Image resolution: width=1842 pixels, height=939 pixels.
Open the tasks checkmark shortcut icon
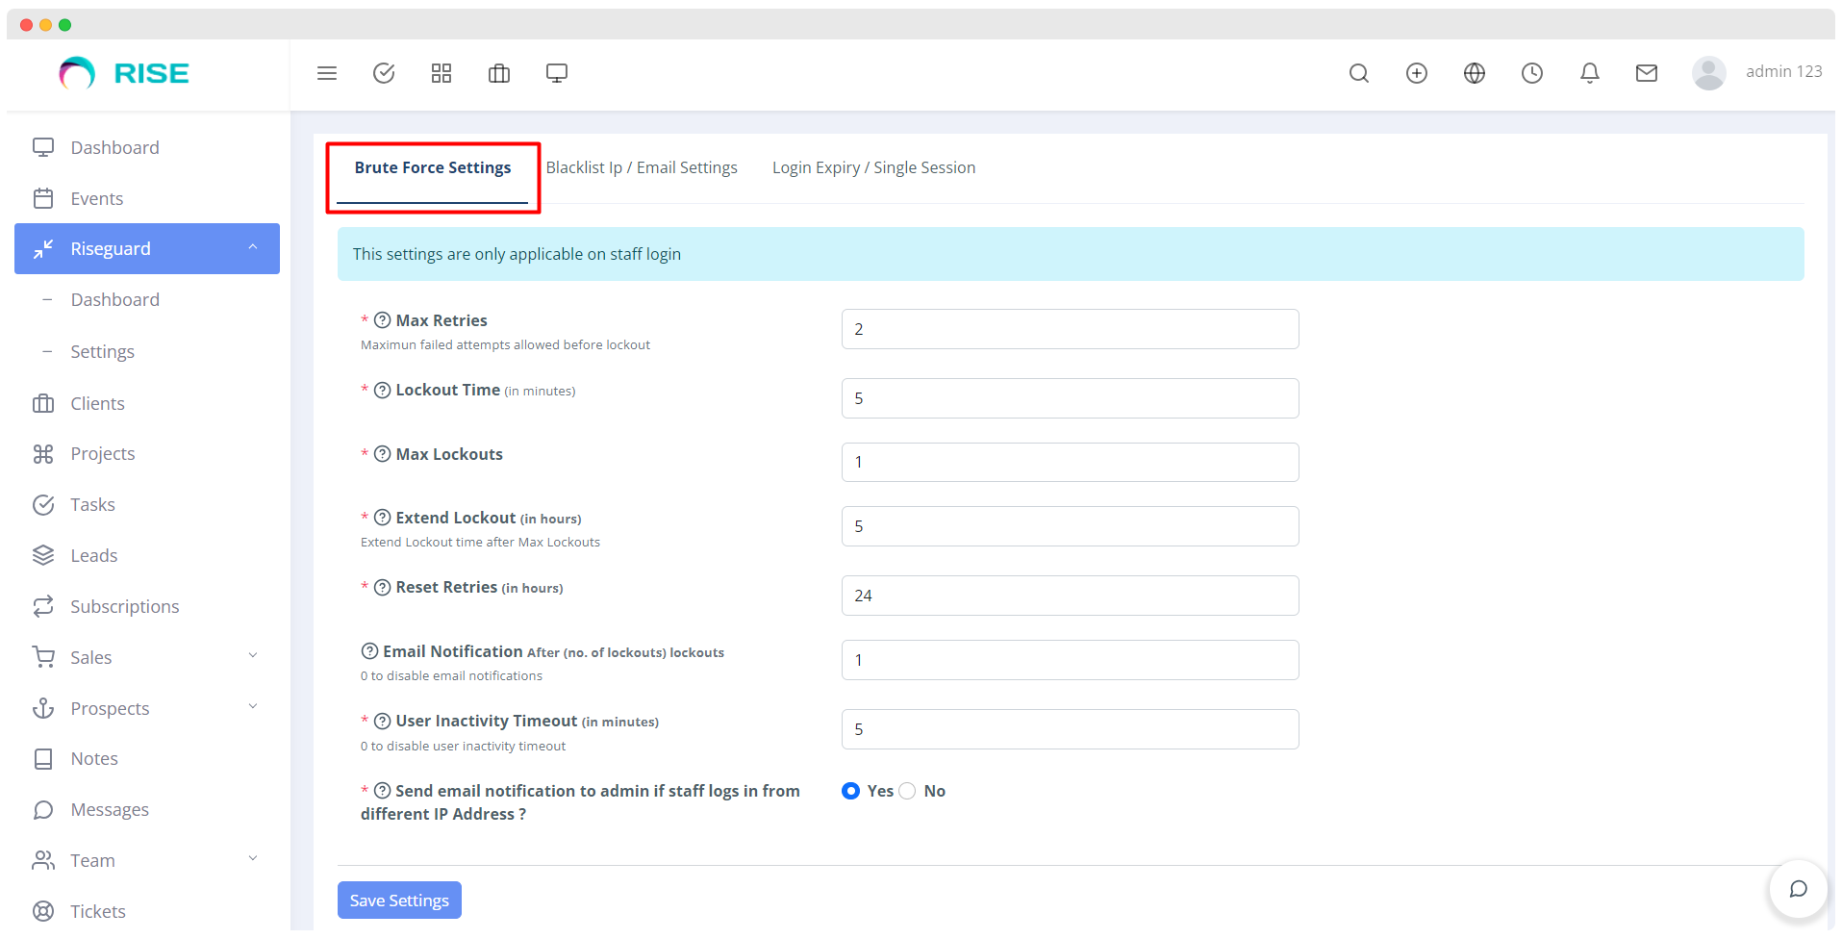384,73
